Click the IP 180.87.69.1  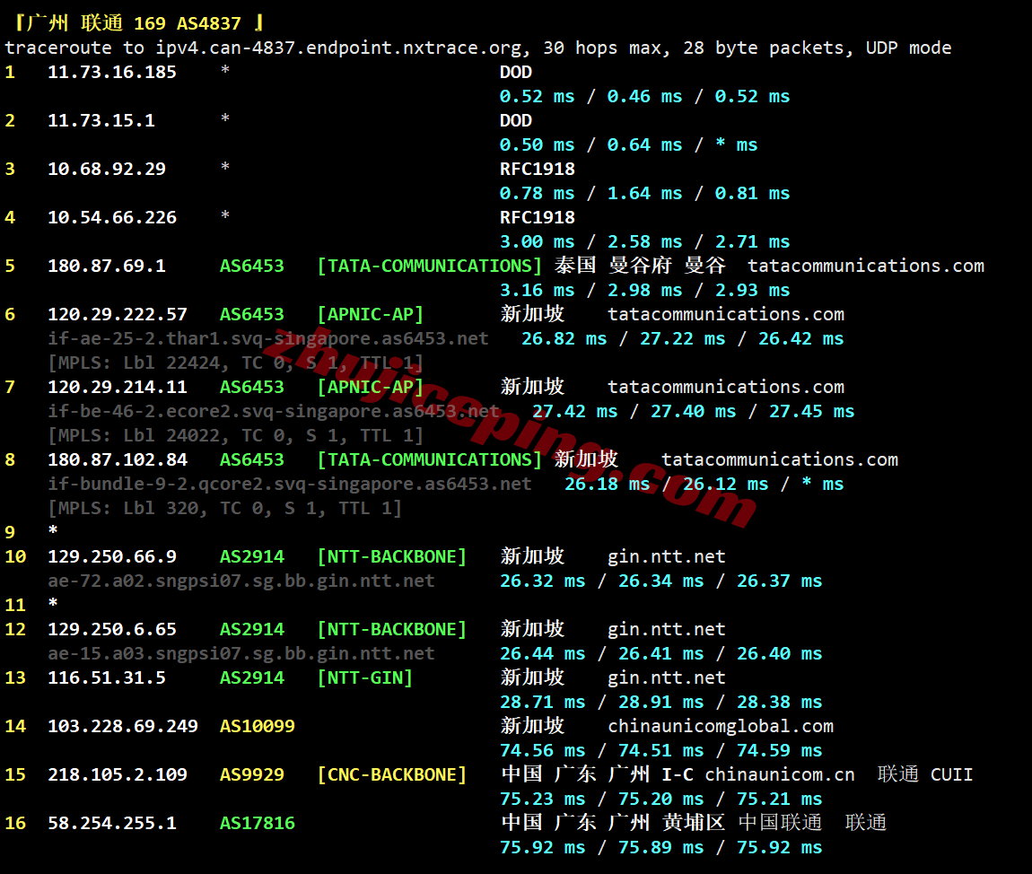pos(107,266)
